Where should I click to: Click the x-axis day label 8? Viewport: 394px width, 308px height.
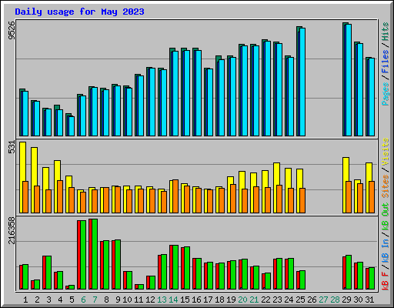[x=106, y=300]
